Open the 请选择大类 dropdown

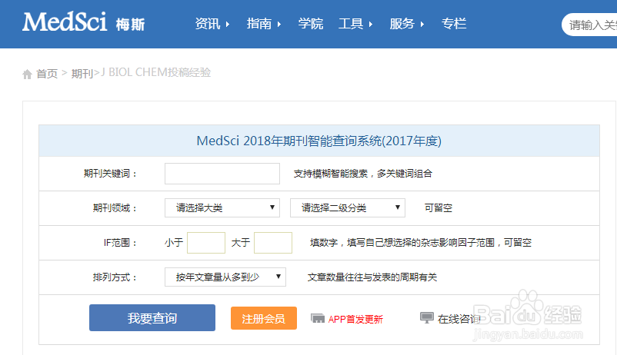coord(222,207)
